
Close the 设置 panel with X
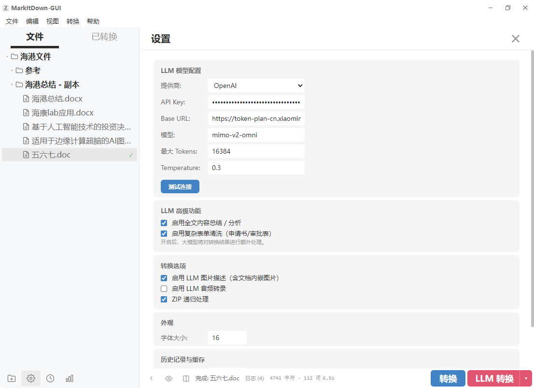[515, 39]
